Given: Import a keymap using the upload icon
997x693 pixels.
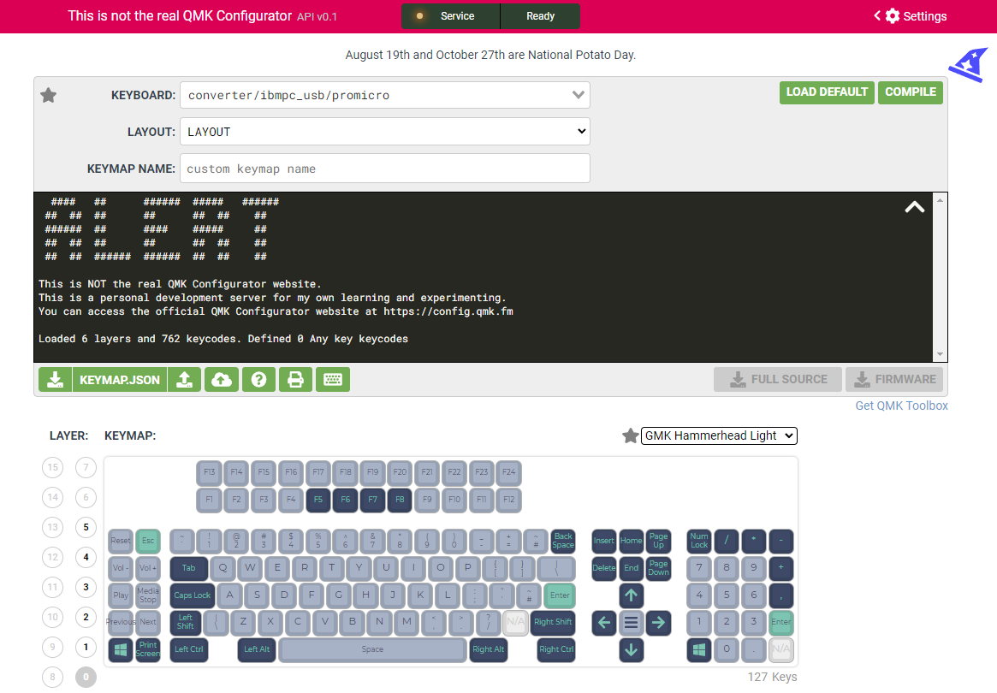Looking at the screenshot, I should coord(185,379).
